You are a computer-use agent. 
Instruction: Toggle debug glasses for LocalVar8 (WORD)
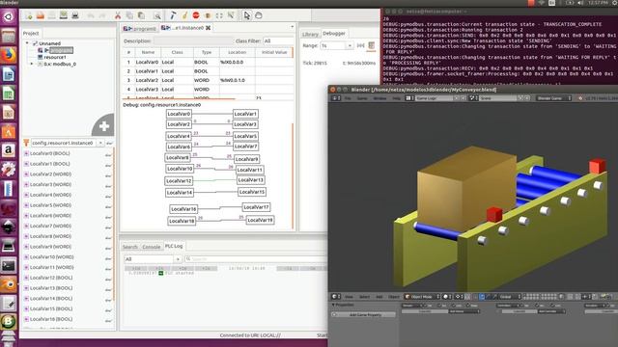(x=108, y=237)
